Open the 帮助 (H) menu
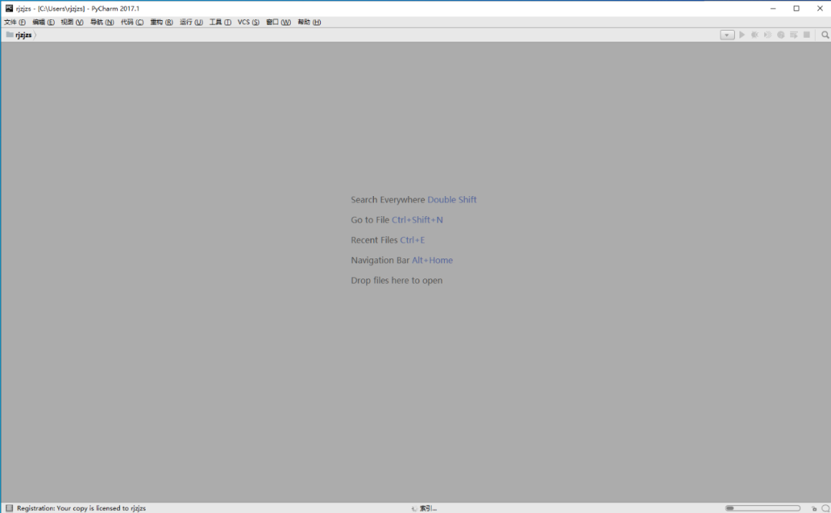Screen dimensions: 831x513 (309, 22)
